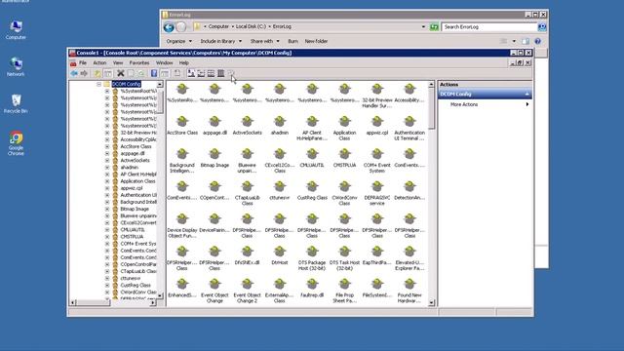
Task: Expand the acppage.dll tree node
Action: 107,154
